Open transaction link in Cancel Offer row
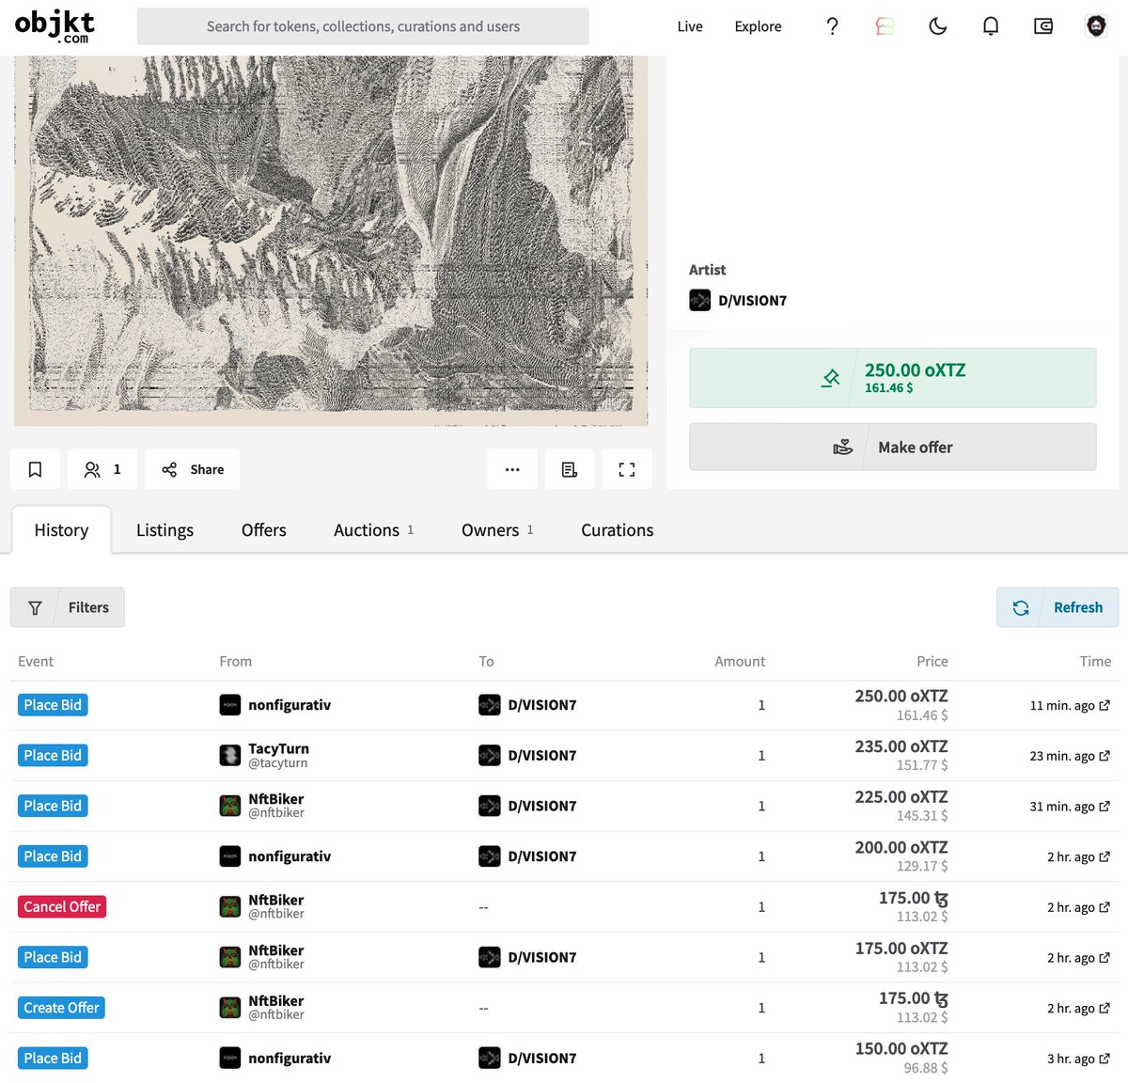1128x1083 pixels. click(1104, 907)
